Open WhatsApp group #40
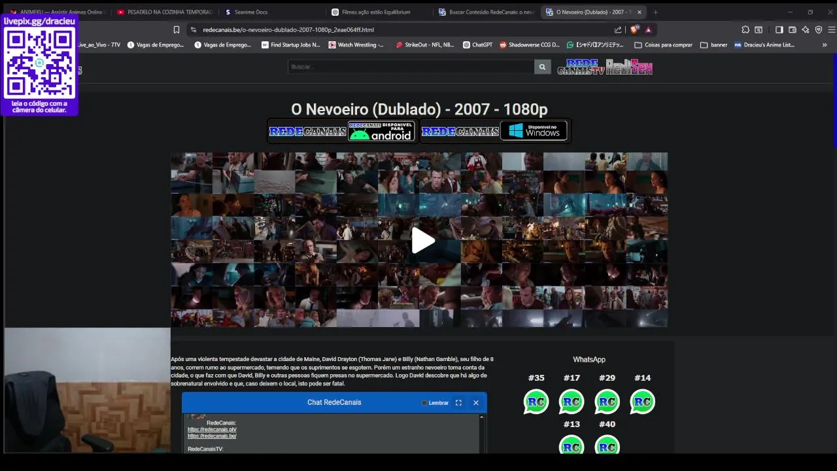837x471 pixels. 607,445
